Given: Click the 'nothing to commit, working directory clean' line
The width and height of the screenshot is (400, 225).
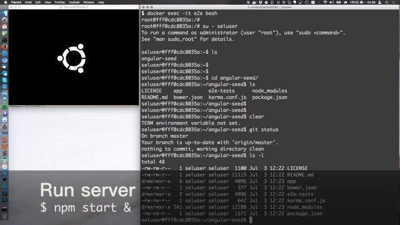Looking at the screenshot, I should (202, 149).
